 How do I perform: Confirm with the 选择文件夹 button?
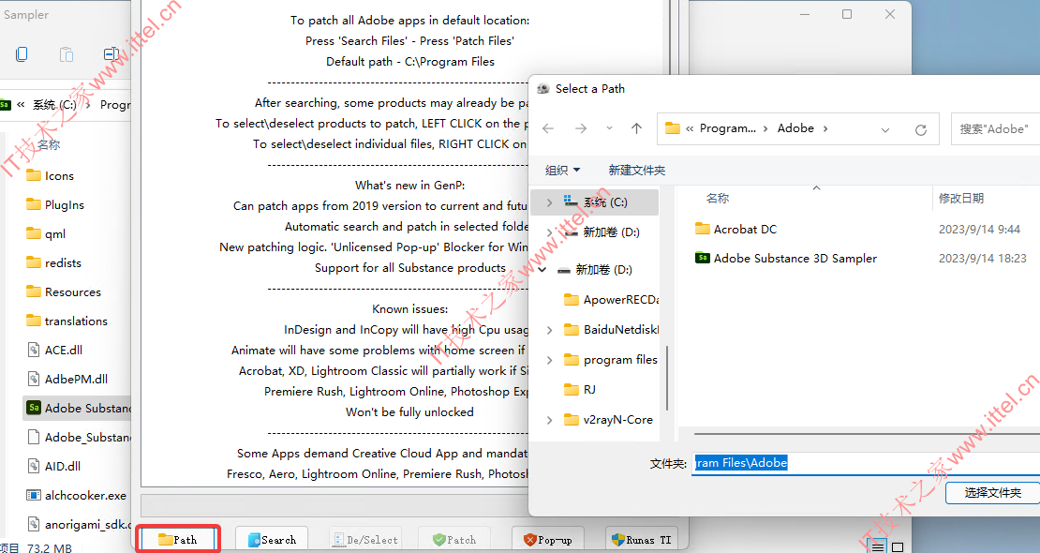993,493
